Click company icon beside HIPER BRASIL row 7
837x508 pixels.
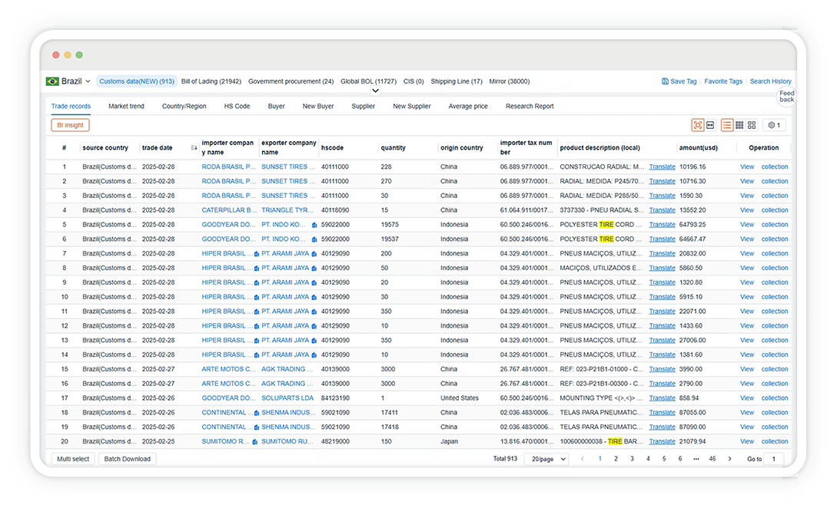(256, 254)
